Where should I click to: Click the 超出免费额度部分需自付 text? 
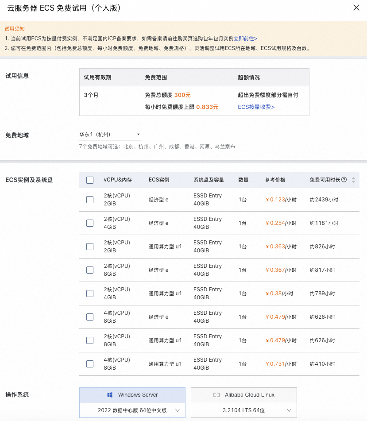[x=268, y=95]
